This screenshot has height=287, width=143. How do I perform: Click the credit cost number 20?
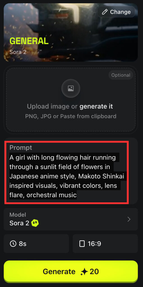94,272
